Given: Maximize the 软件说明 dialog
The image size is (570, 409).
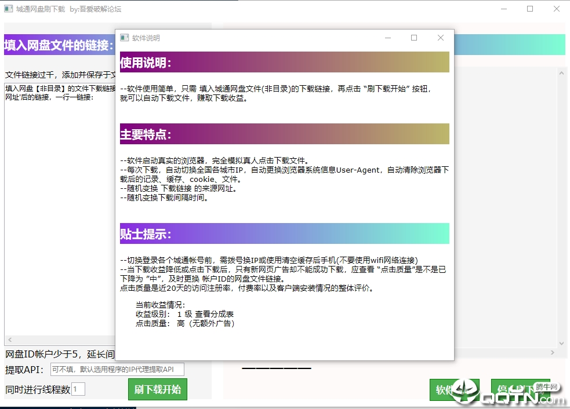Looking at the screenshot, I should (x=414, y=38).
